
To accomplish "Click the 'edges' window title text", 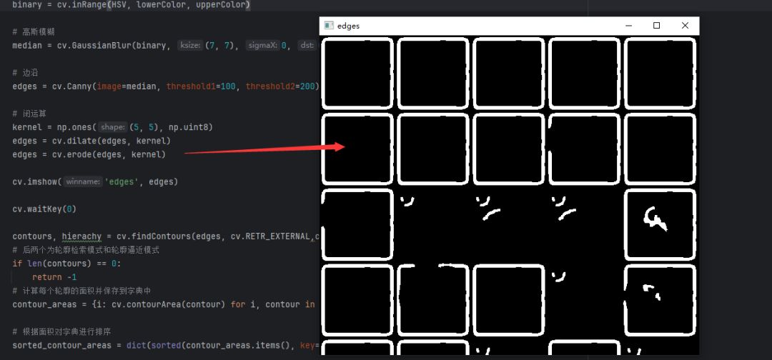I will [x=349, y=26].
